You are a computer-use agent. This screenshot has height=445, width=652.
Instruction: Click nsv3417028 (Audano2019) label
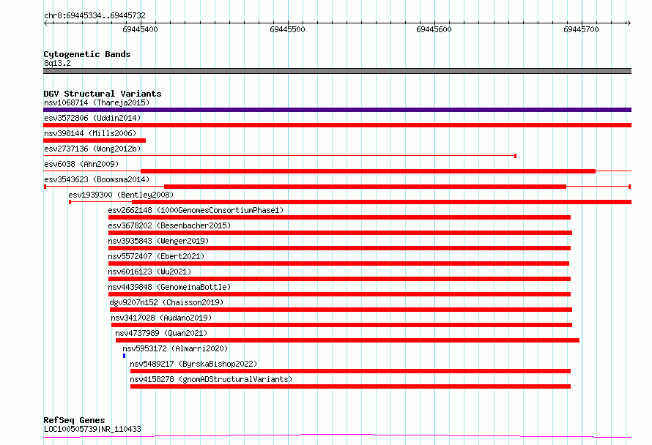(x=161, y=318)
